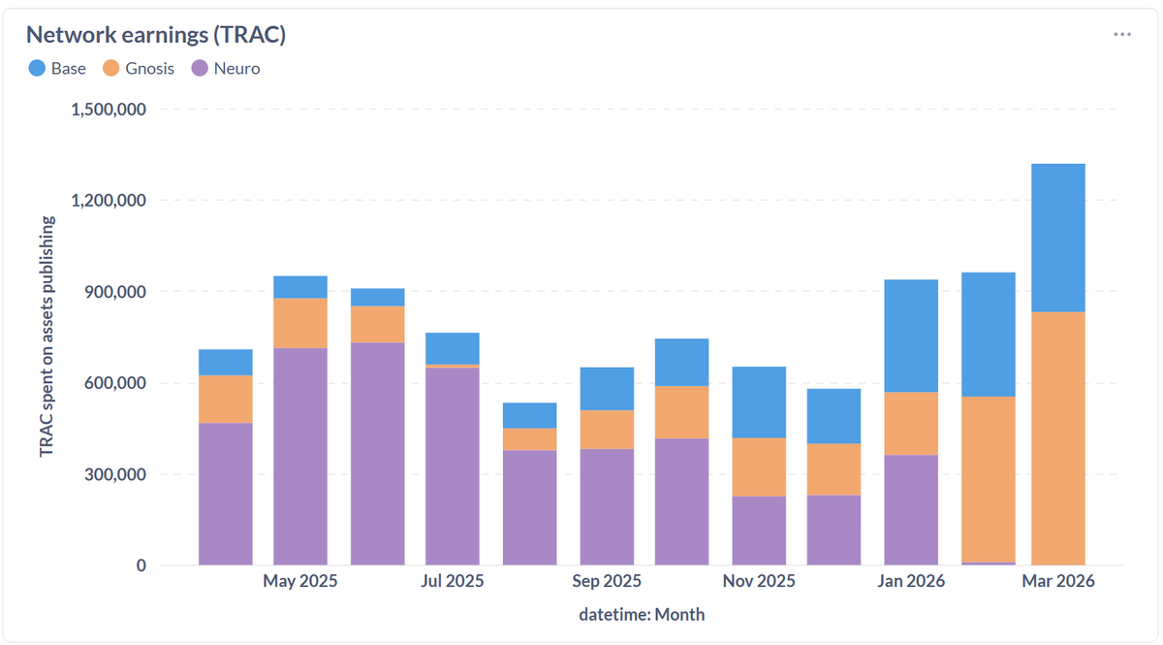Click the x-axis title datetime: Month
The height and width of the screenshot is (645, 1163).
[x=642, y=613]
